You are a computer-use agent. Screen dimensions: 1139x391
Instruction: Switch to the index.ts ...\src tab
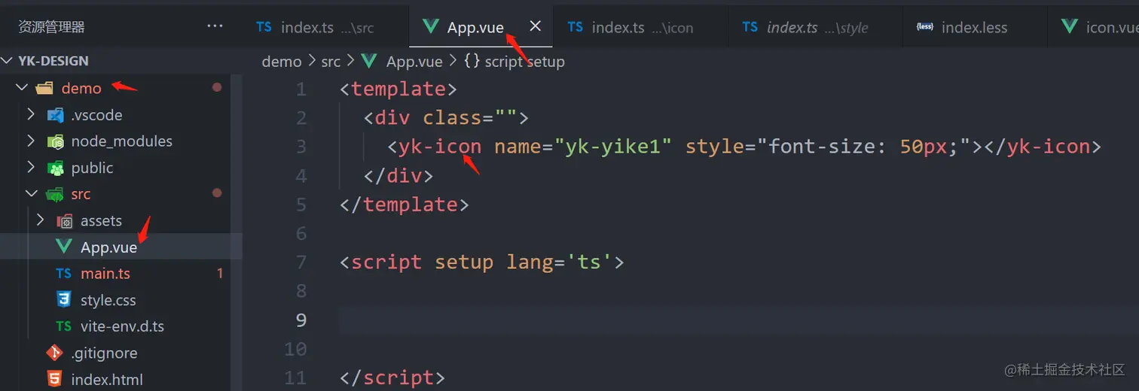point(325,27)
